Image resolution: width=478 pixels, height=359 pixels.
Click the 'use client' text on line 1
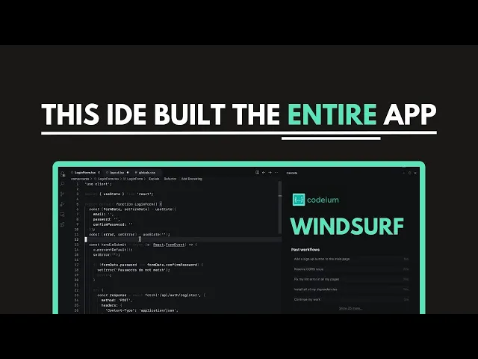(98, 184)
